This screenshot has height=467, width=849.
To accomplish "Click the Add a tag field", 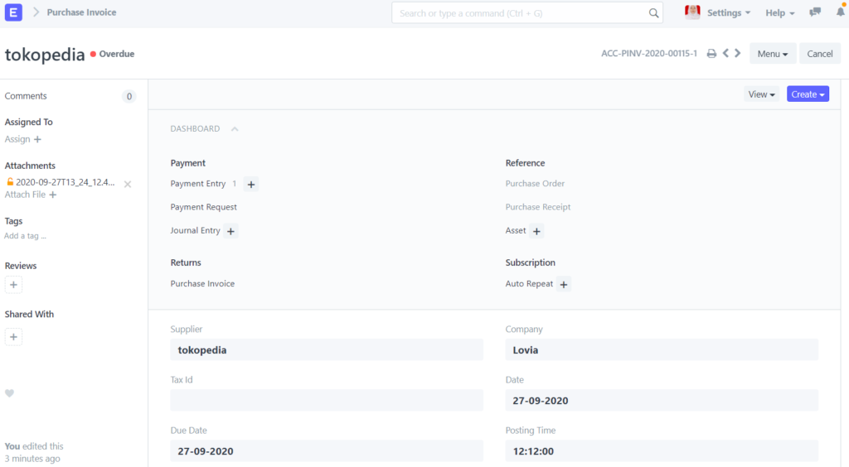I will 25,236.
